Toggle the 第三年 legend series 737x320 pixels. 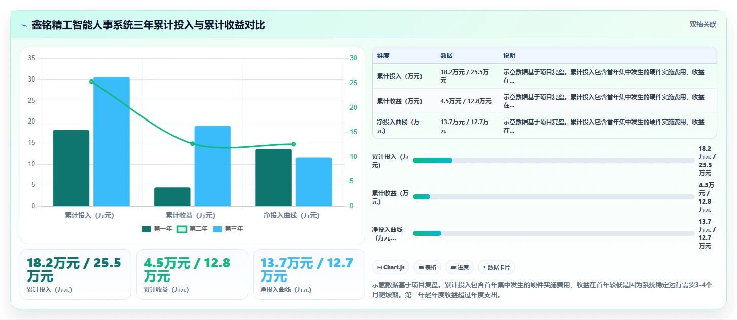pos(228,229)
